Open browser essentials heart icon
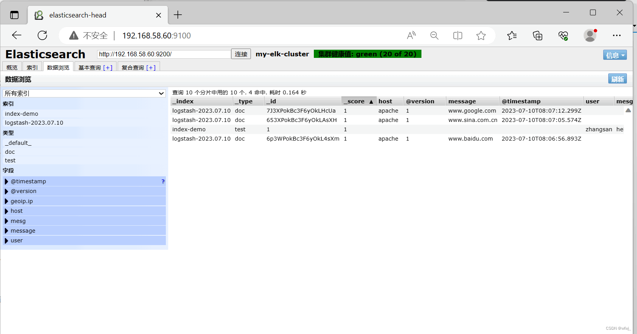 point(563,36)
